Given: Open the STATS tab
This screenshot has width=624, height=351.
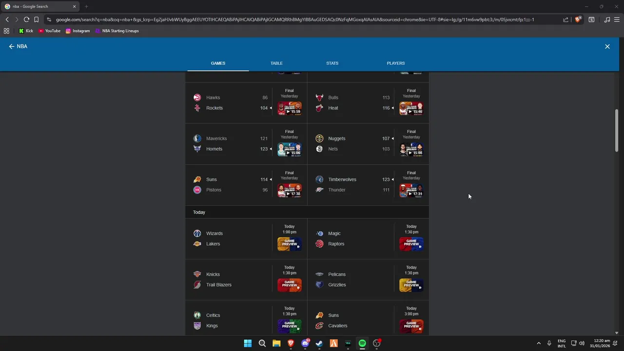Looking at the screenshot, I should tap(332, 63).
